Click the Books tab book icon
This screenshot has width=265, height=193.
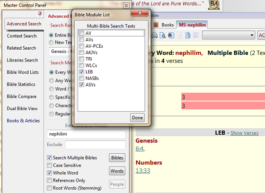point(156,25)
